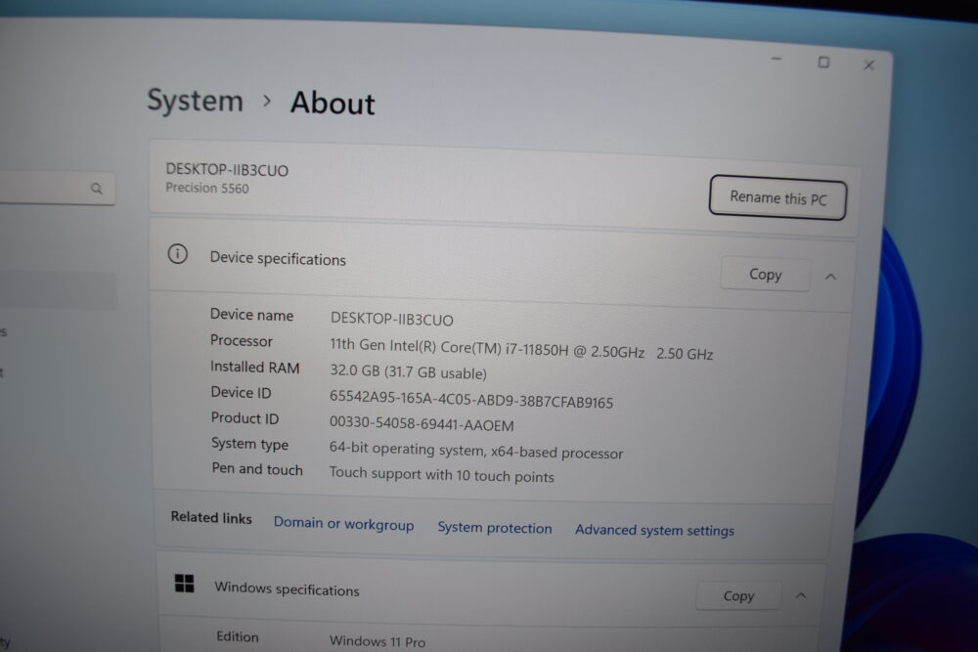Minimize the Settings window
978x652 pixels.
point(777,59)
